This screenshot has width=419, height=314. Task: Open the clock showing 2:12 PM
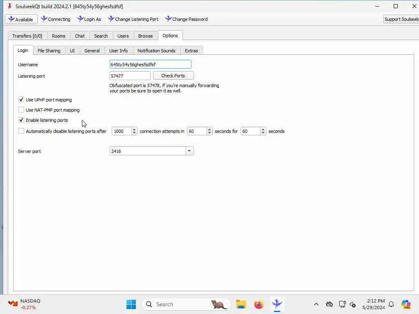(x=374, y=304)
